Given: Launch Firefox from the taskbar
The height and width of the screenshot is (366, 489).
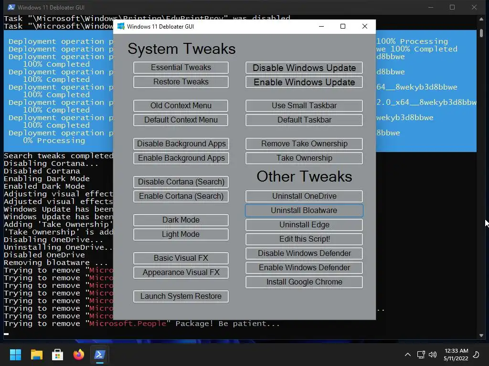Looking at the screenshot, I should 79,355.
